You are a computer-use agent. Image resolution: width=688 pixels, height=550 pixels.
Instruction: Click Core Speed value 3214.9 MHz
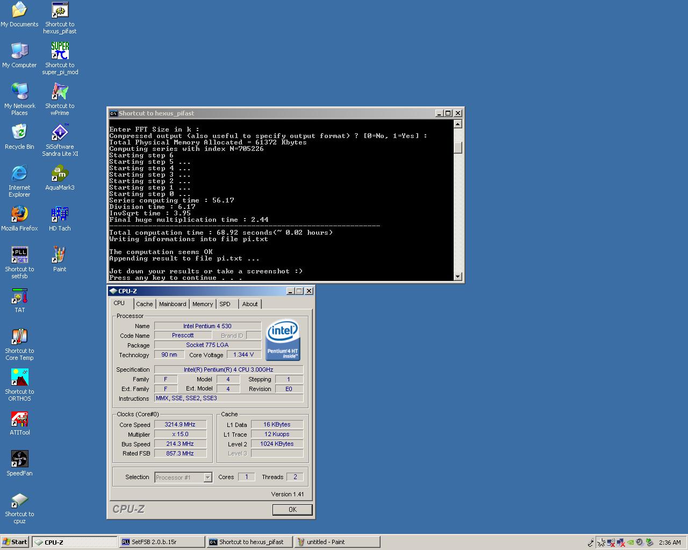coord(180,424)
